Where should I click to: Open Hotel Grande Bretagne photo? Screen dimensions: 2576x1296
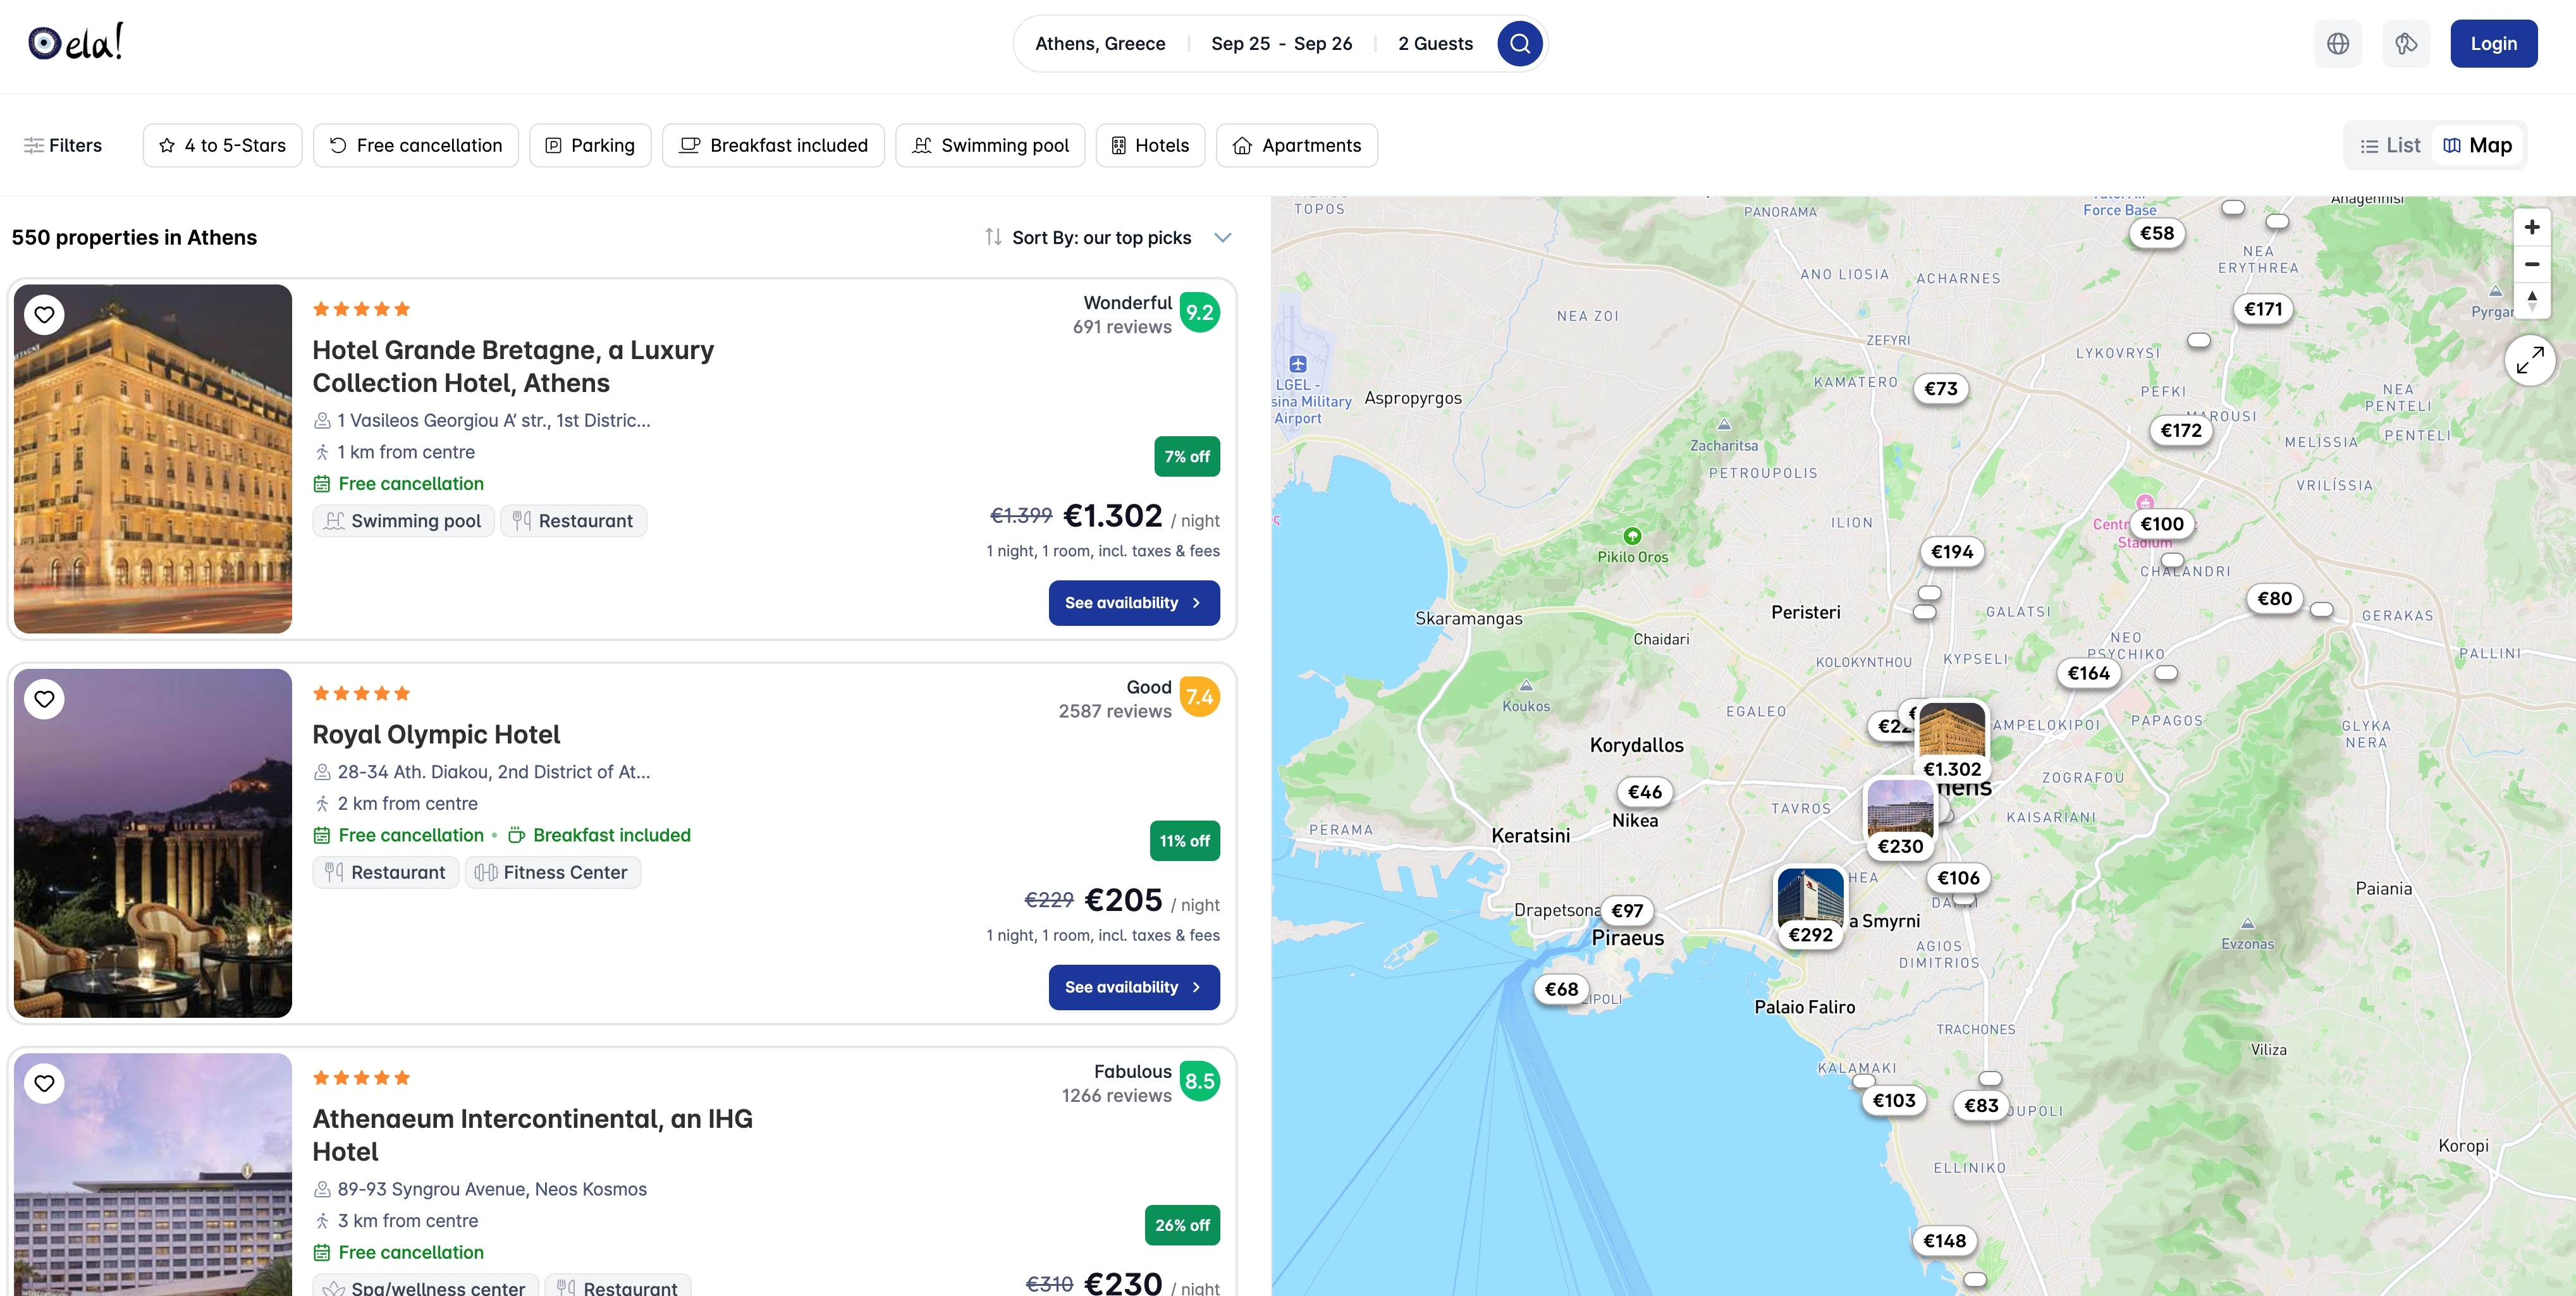point(153,459)
